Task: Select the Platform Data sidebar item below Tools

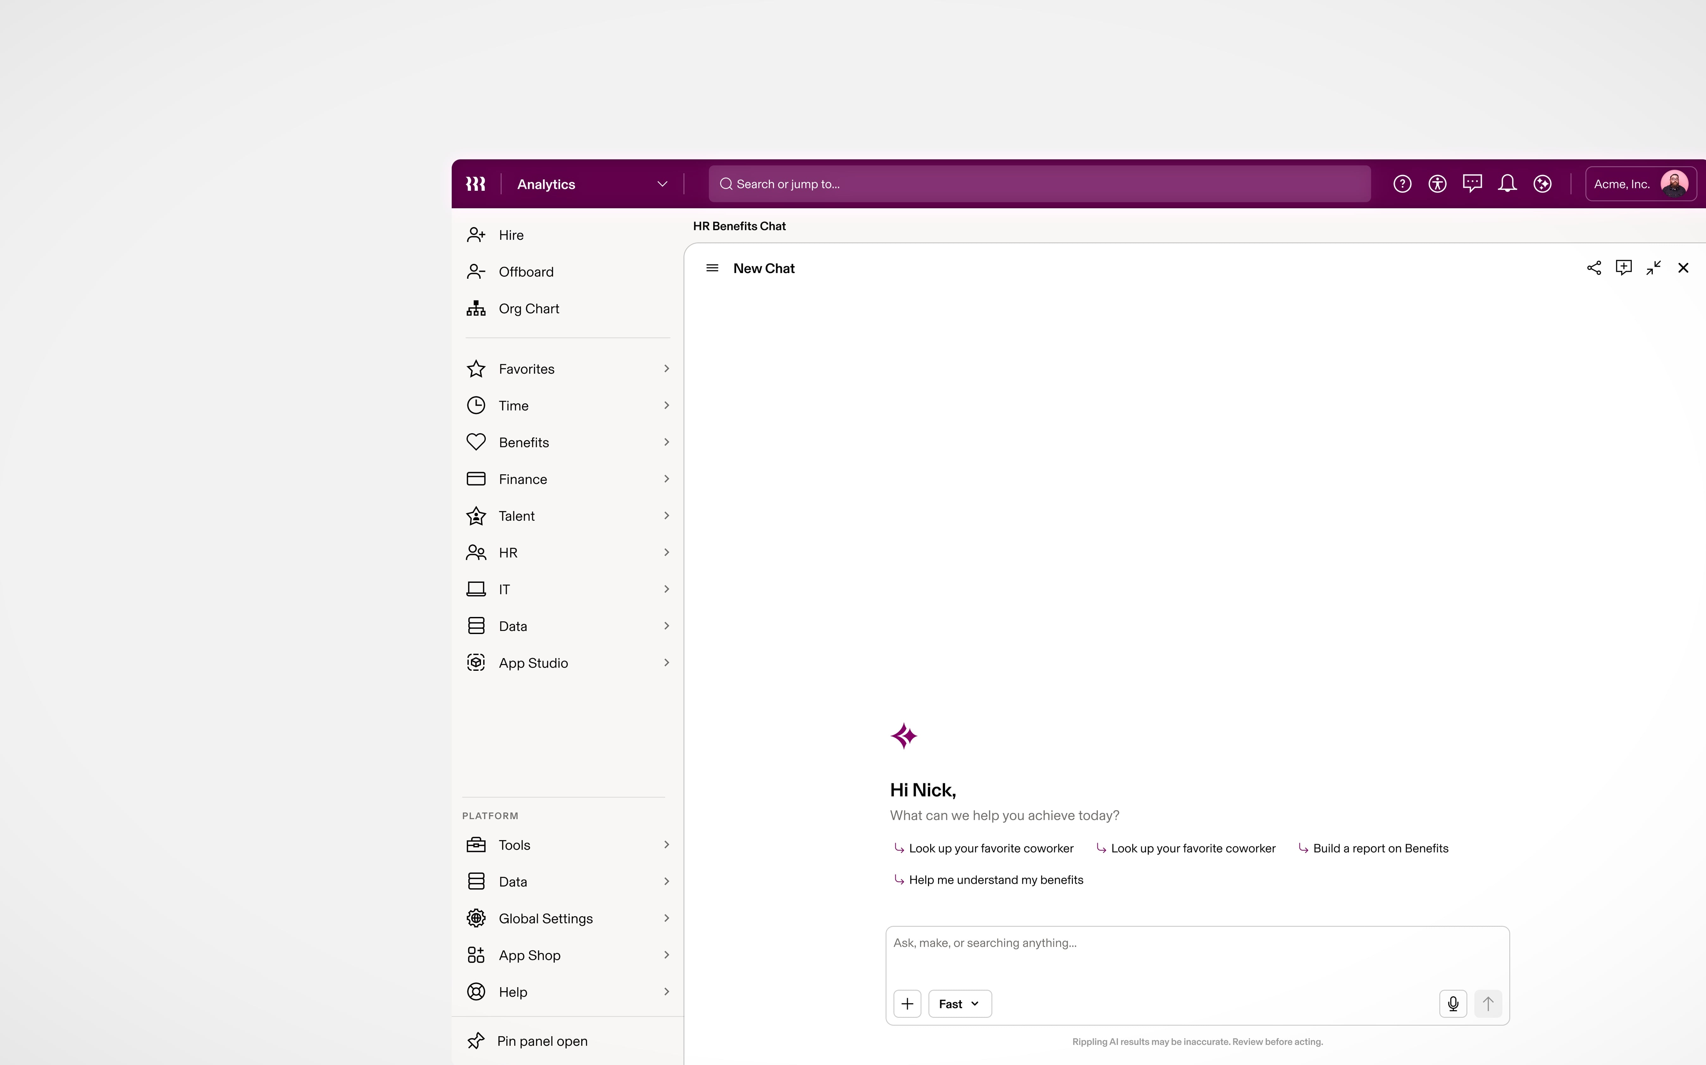Action: pyautogui.click(x=567, y=881)
